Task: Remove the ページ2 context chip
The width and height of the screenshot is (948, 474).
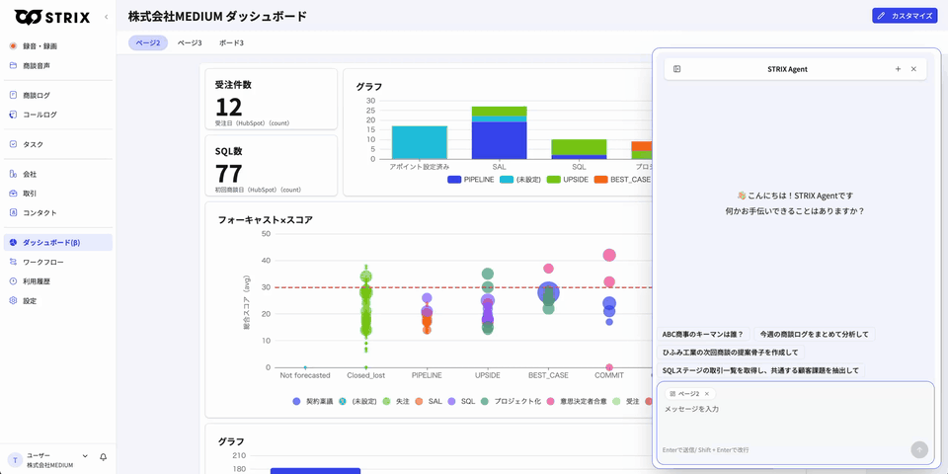Action: [707, 394]
